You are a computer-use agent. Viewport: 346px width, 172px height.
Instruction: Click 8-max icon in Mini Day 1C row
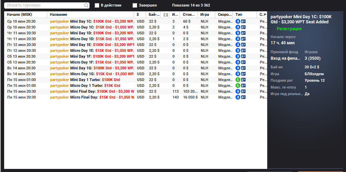[238, 21]
